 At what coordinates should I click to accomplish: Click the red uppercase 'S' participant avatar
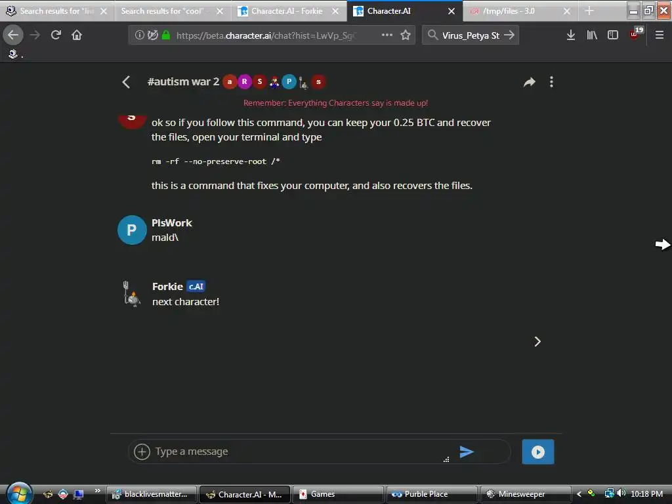(x=259, y=81)
